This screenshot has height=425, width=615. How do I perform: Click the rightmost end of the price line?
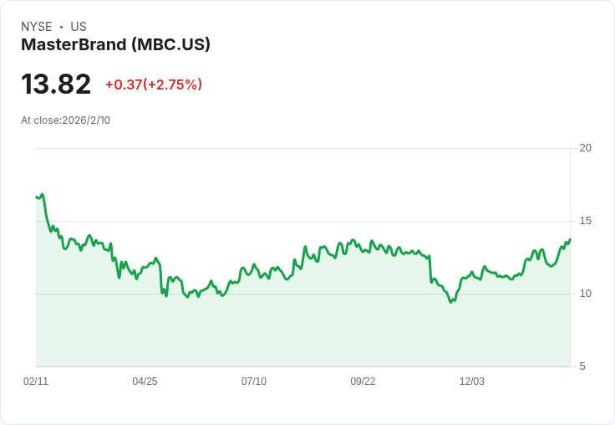coord(570,239)
